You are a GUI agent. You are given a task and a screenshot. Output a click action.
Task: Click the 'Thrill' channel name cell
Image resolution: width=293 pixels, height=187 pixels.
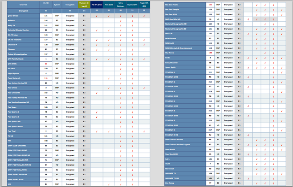tap(185, 164)
